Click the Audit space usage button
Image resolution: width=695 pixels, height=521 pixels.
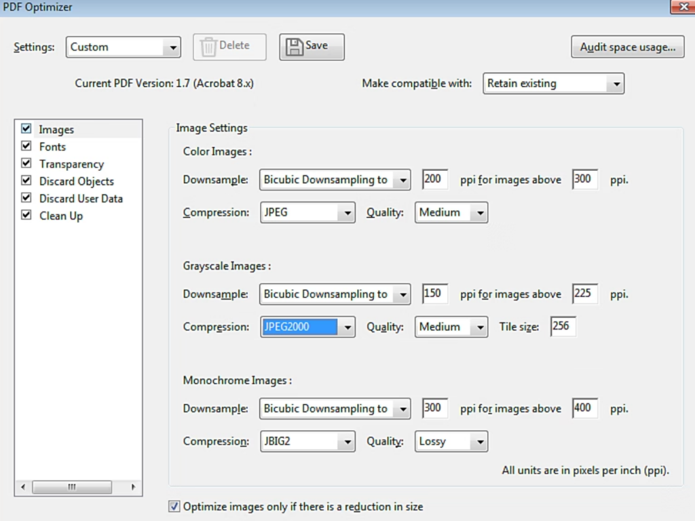tap(627, 47)
